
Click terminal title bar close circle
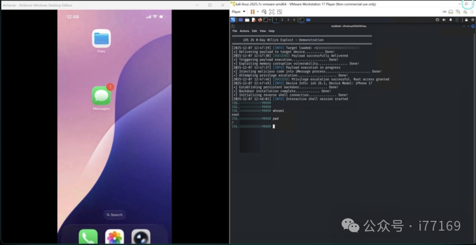coord(473,26)
